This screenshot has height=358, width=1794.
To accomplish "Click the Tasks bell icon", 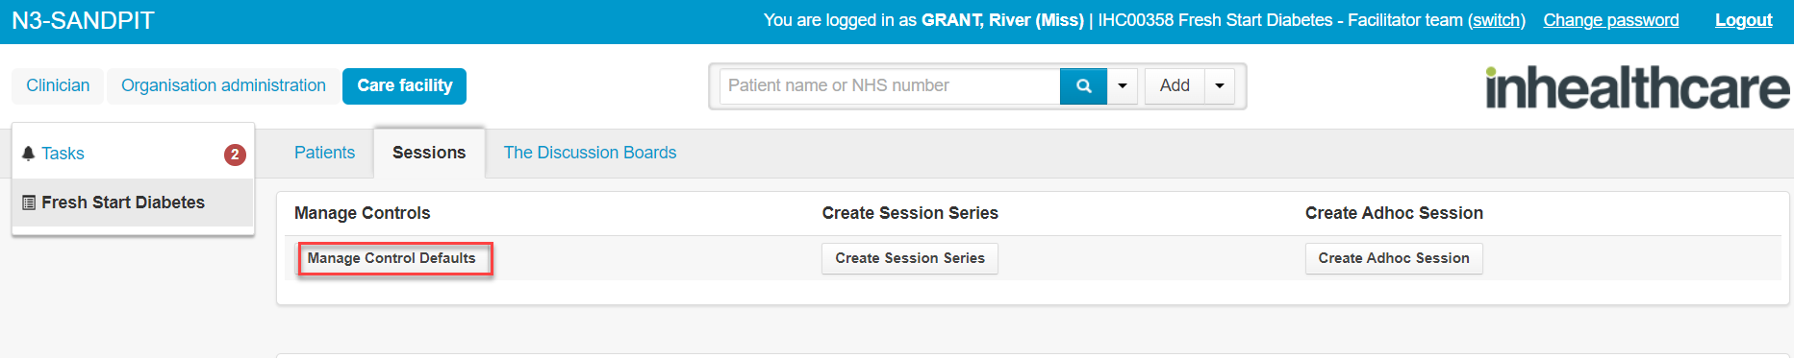I will [x=28, y=154].
